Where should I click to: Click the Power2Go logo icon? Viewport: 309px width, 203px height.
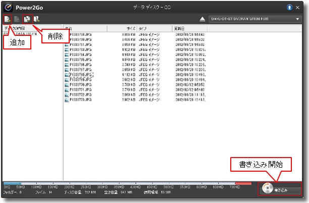[8, 8]
